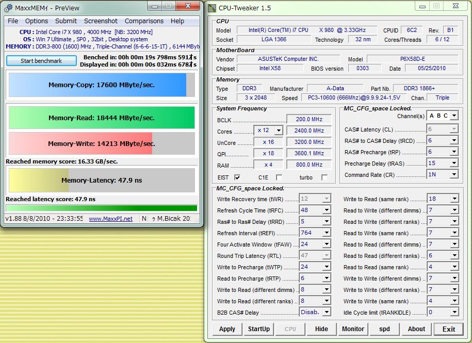Screen dimensions: 472x343
Task: Click the CPU-Tweaker title bar icon
Action: click(212, 8)
